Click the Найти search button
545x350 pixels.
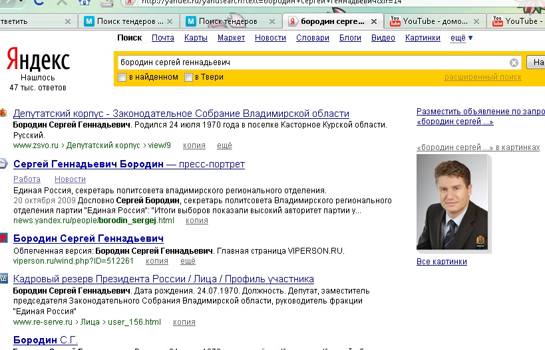536,62
